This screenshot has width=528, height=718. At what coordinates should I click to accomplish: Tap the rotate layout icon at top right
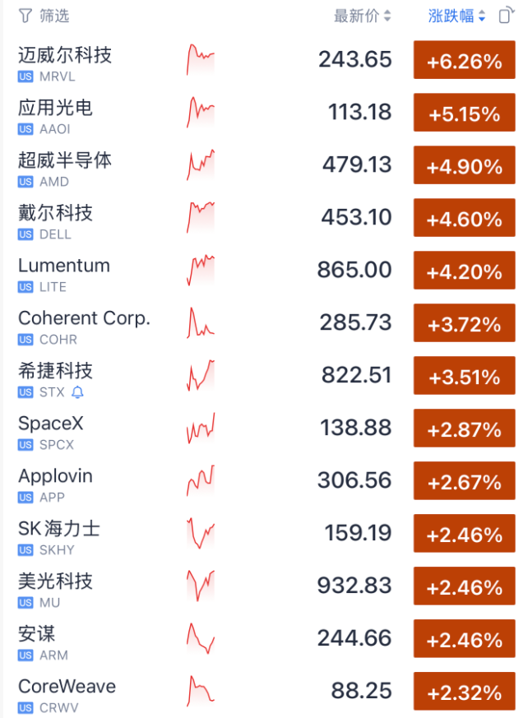(x=507, y=15)
